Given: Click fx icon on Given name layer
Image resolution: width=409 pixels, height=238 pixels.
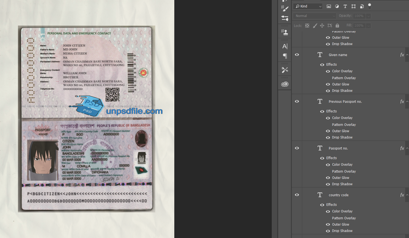Looking at the screenshot, I should tap(402, 55).
